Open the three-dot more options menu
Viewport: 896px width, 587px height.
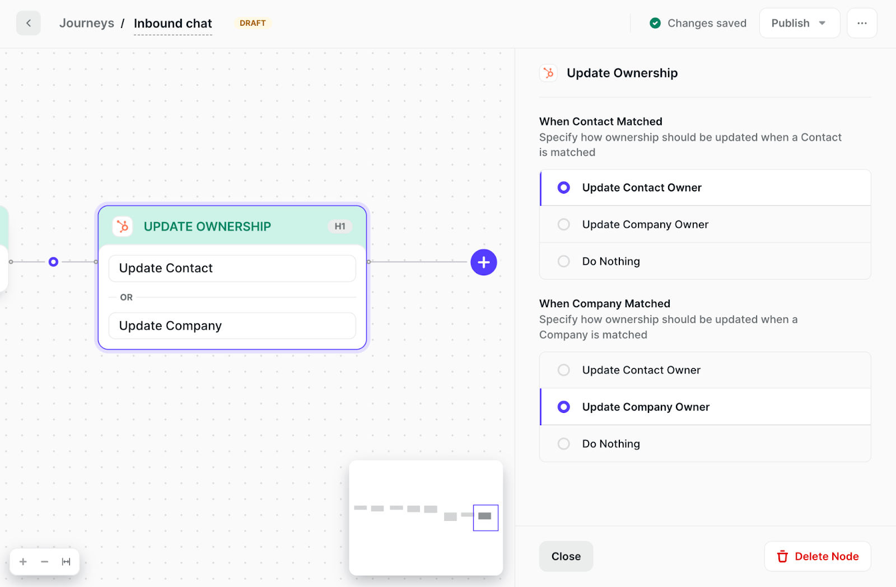(x=861, y=24)
